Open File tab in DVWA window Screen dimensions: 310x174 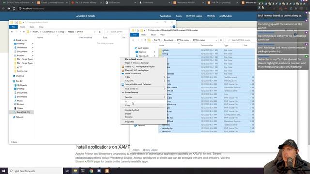(x=14, y=27)
